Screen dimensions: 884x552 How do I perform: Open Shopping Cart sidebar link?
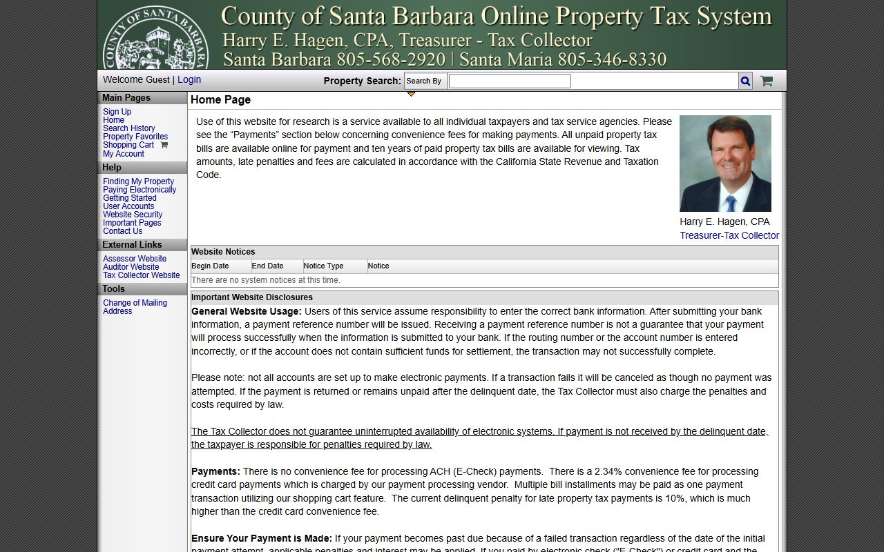pos(128,145)
